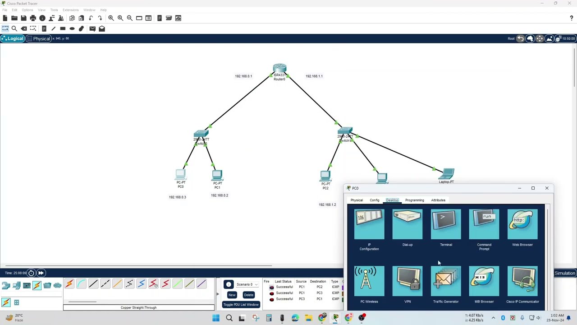This screenshot has width=577, height=325.
Task: Click the Zoom In magnifier icon
Action: coord(111,18)
